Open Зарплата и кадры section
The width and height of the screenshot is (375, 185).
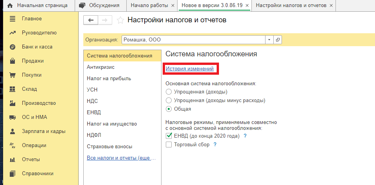coord(43,131)
